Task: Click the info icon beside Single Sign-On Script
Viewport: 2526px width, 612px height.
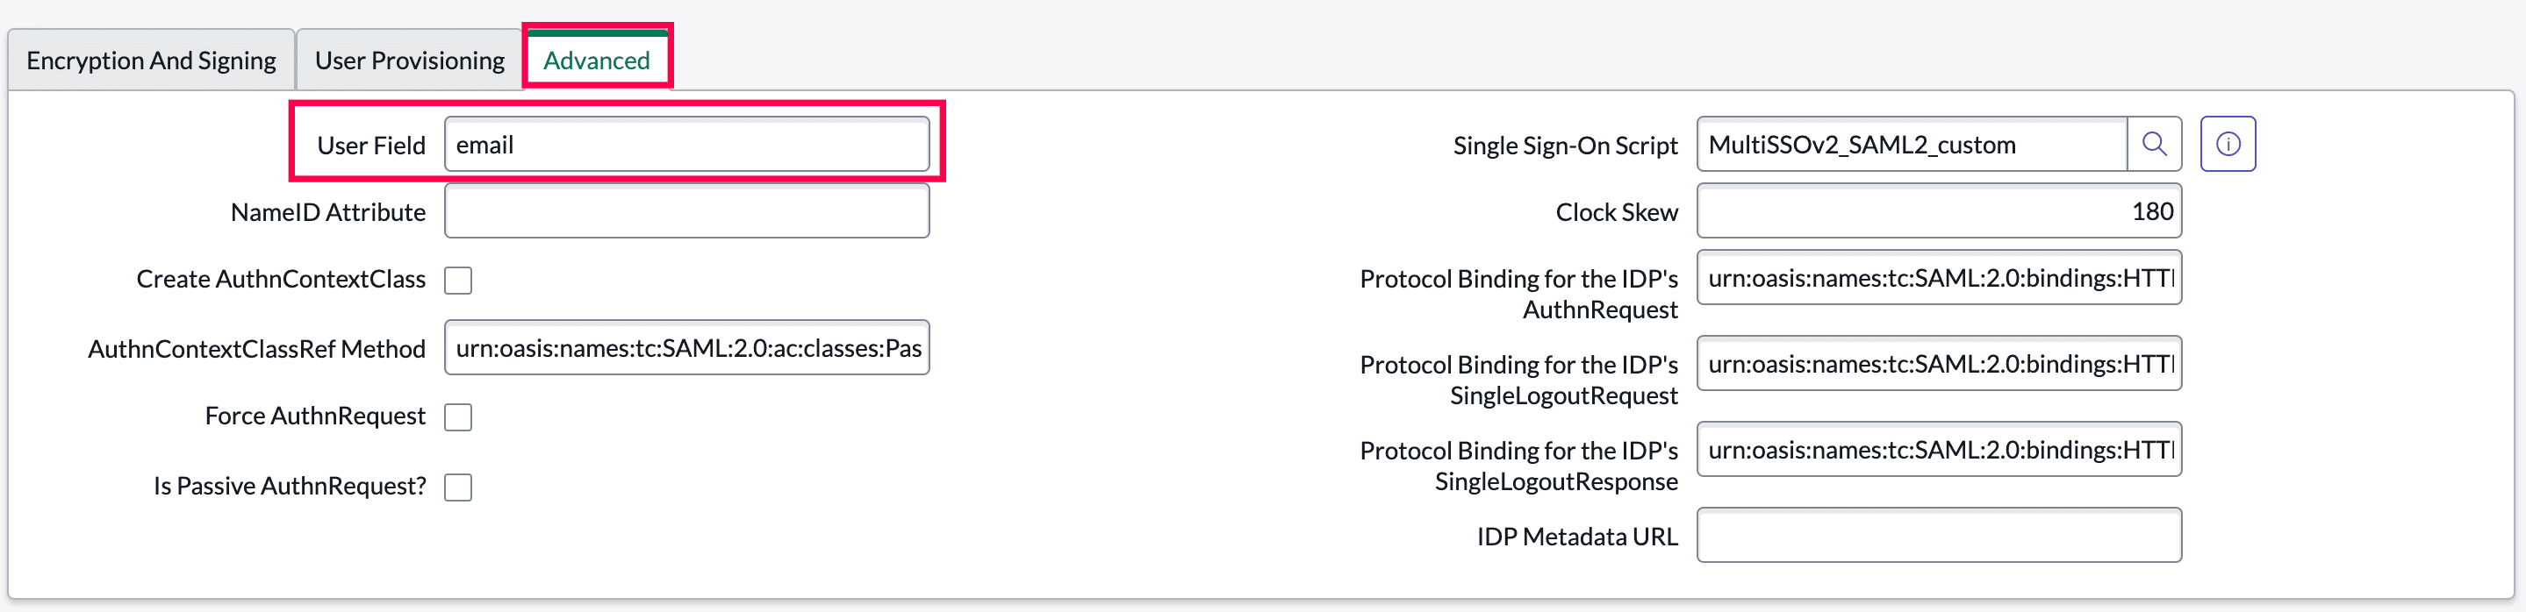Action: [x=2227, y=144]
